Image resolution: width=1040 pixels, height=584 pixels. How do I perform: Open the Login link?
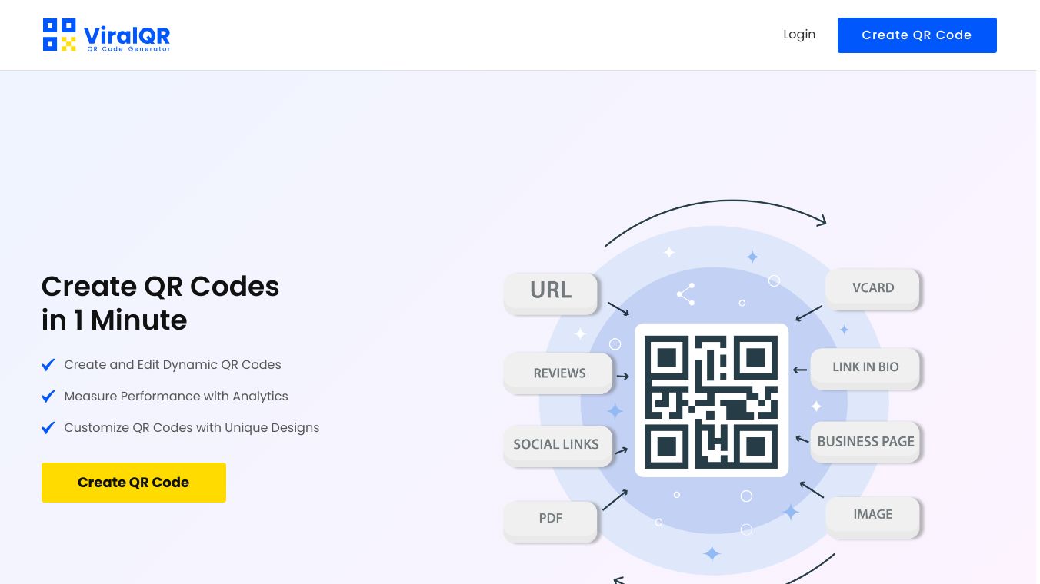click(x=799, y=35)
